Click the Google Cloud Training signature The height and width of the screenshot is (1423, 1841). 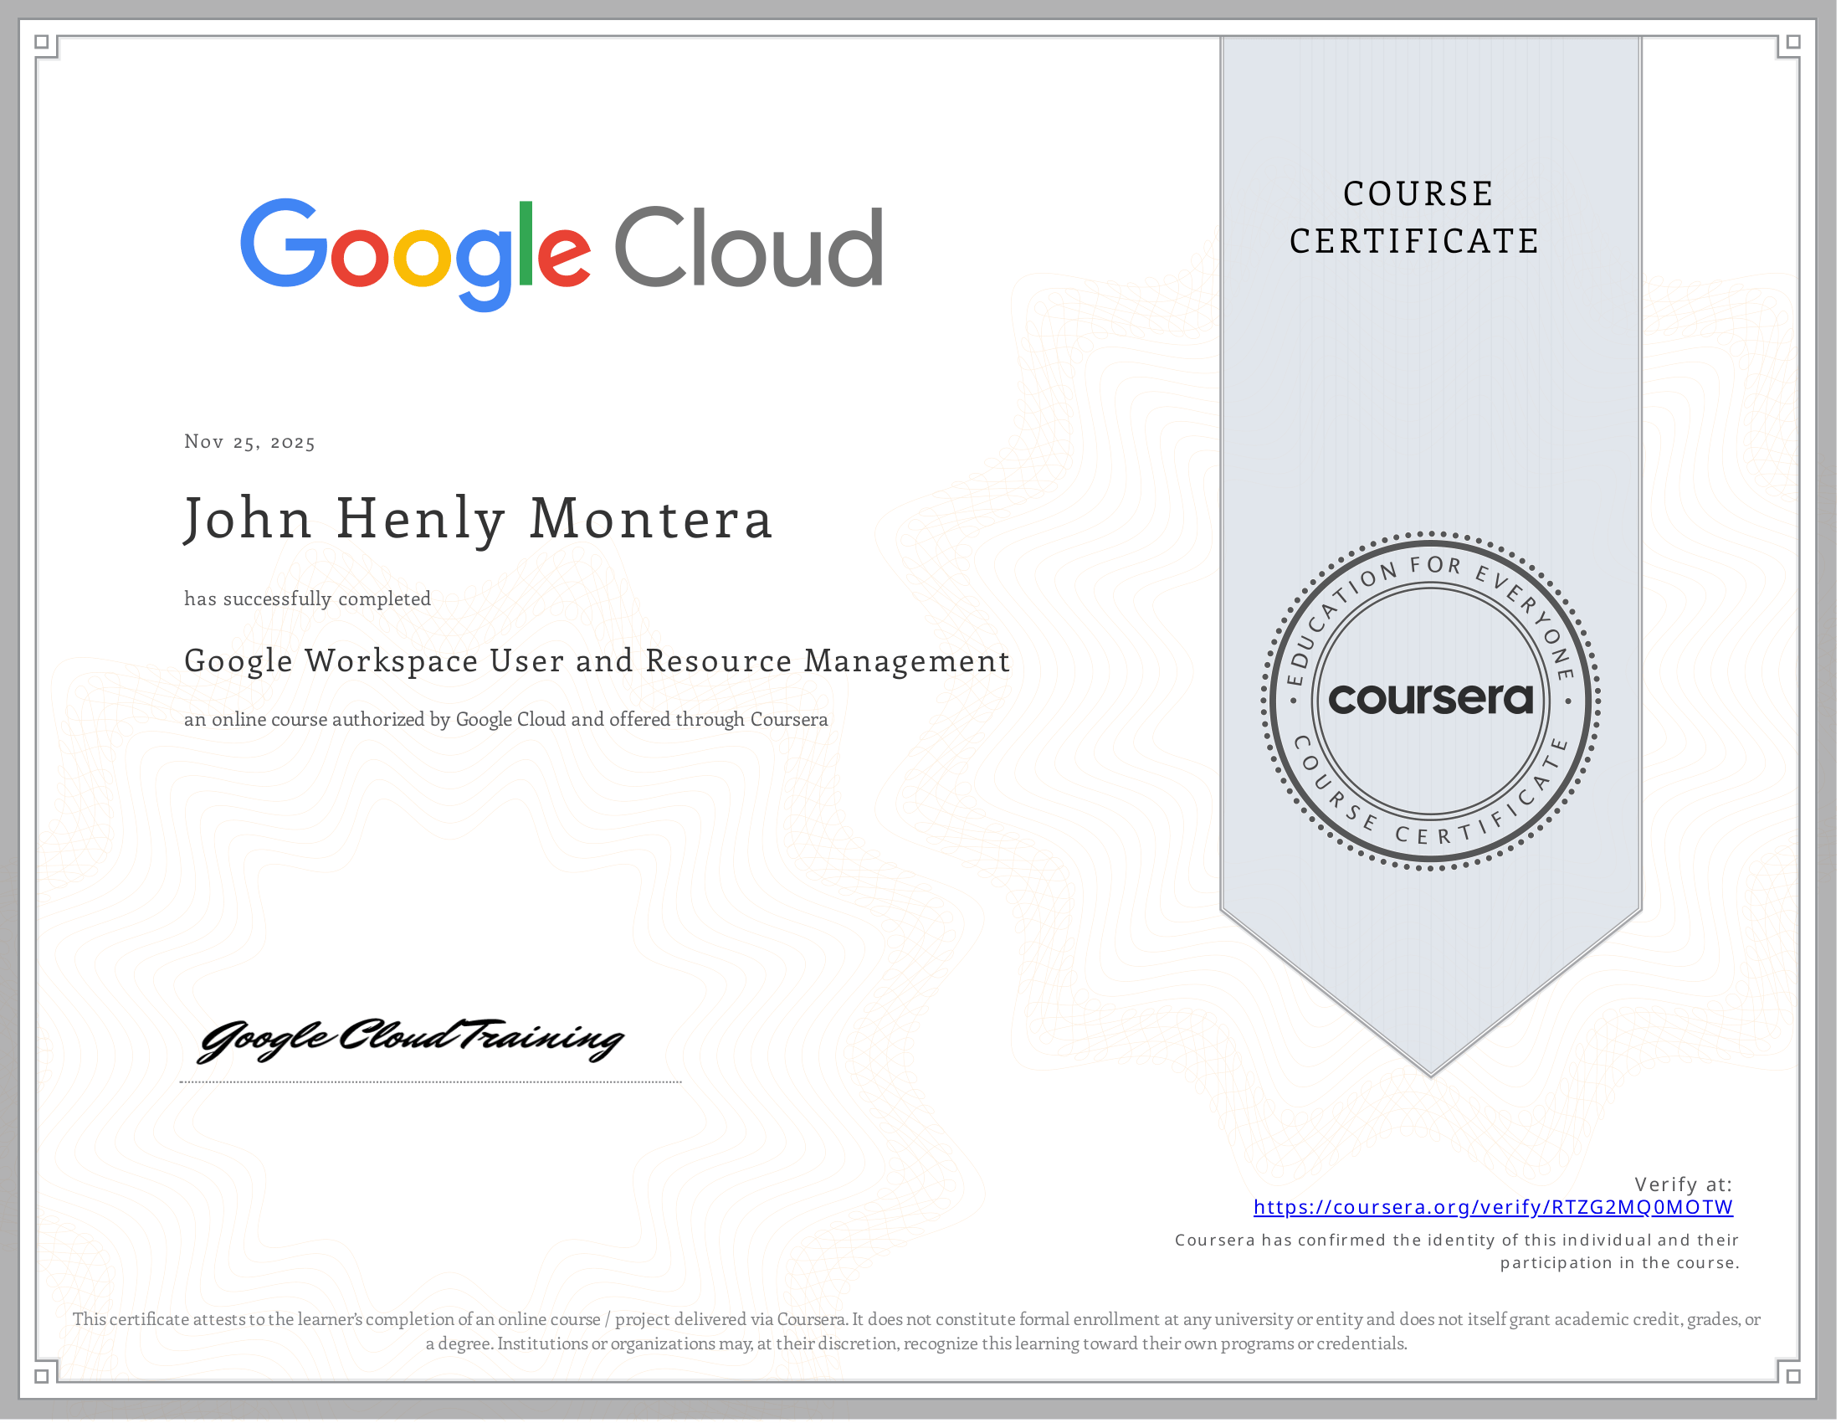[x=411, y=1040]
